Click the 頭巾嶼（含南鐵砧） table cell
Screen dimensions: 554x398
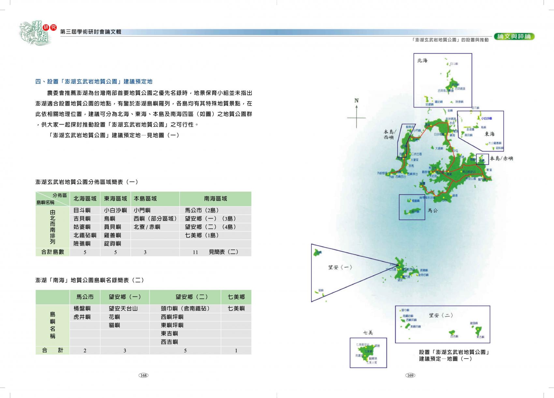(185, 309)
